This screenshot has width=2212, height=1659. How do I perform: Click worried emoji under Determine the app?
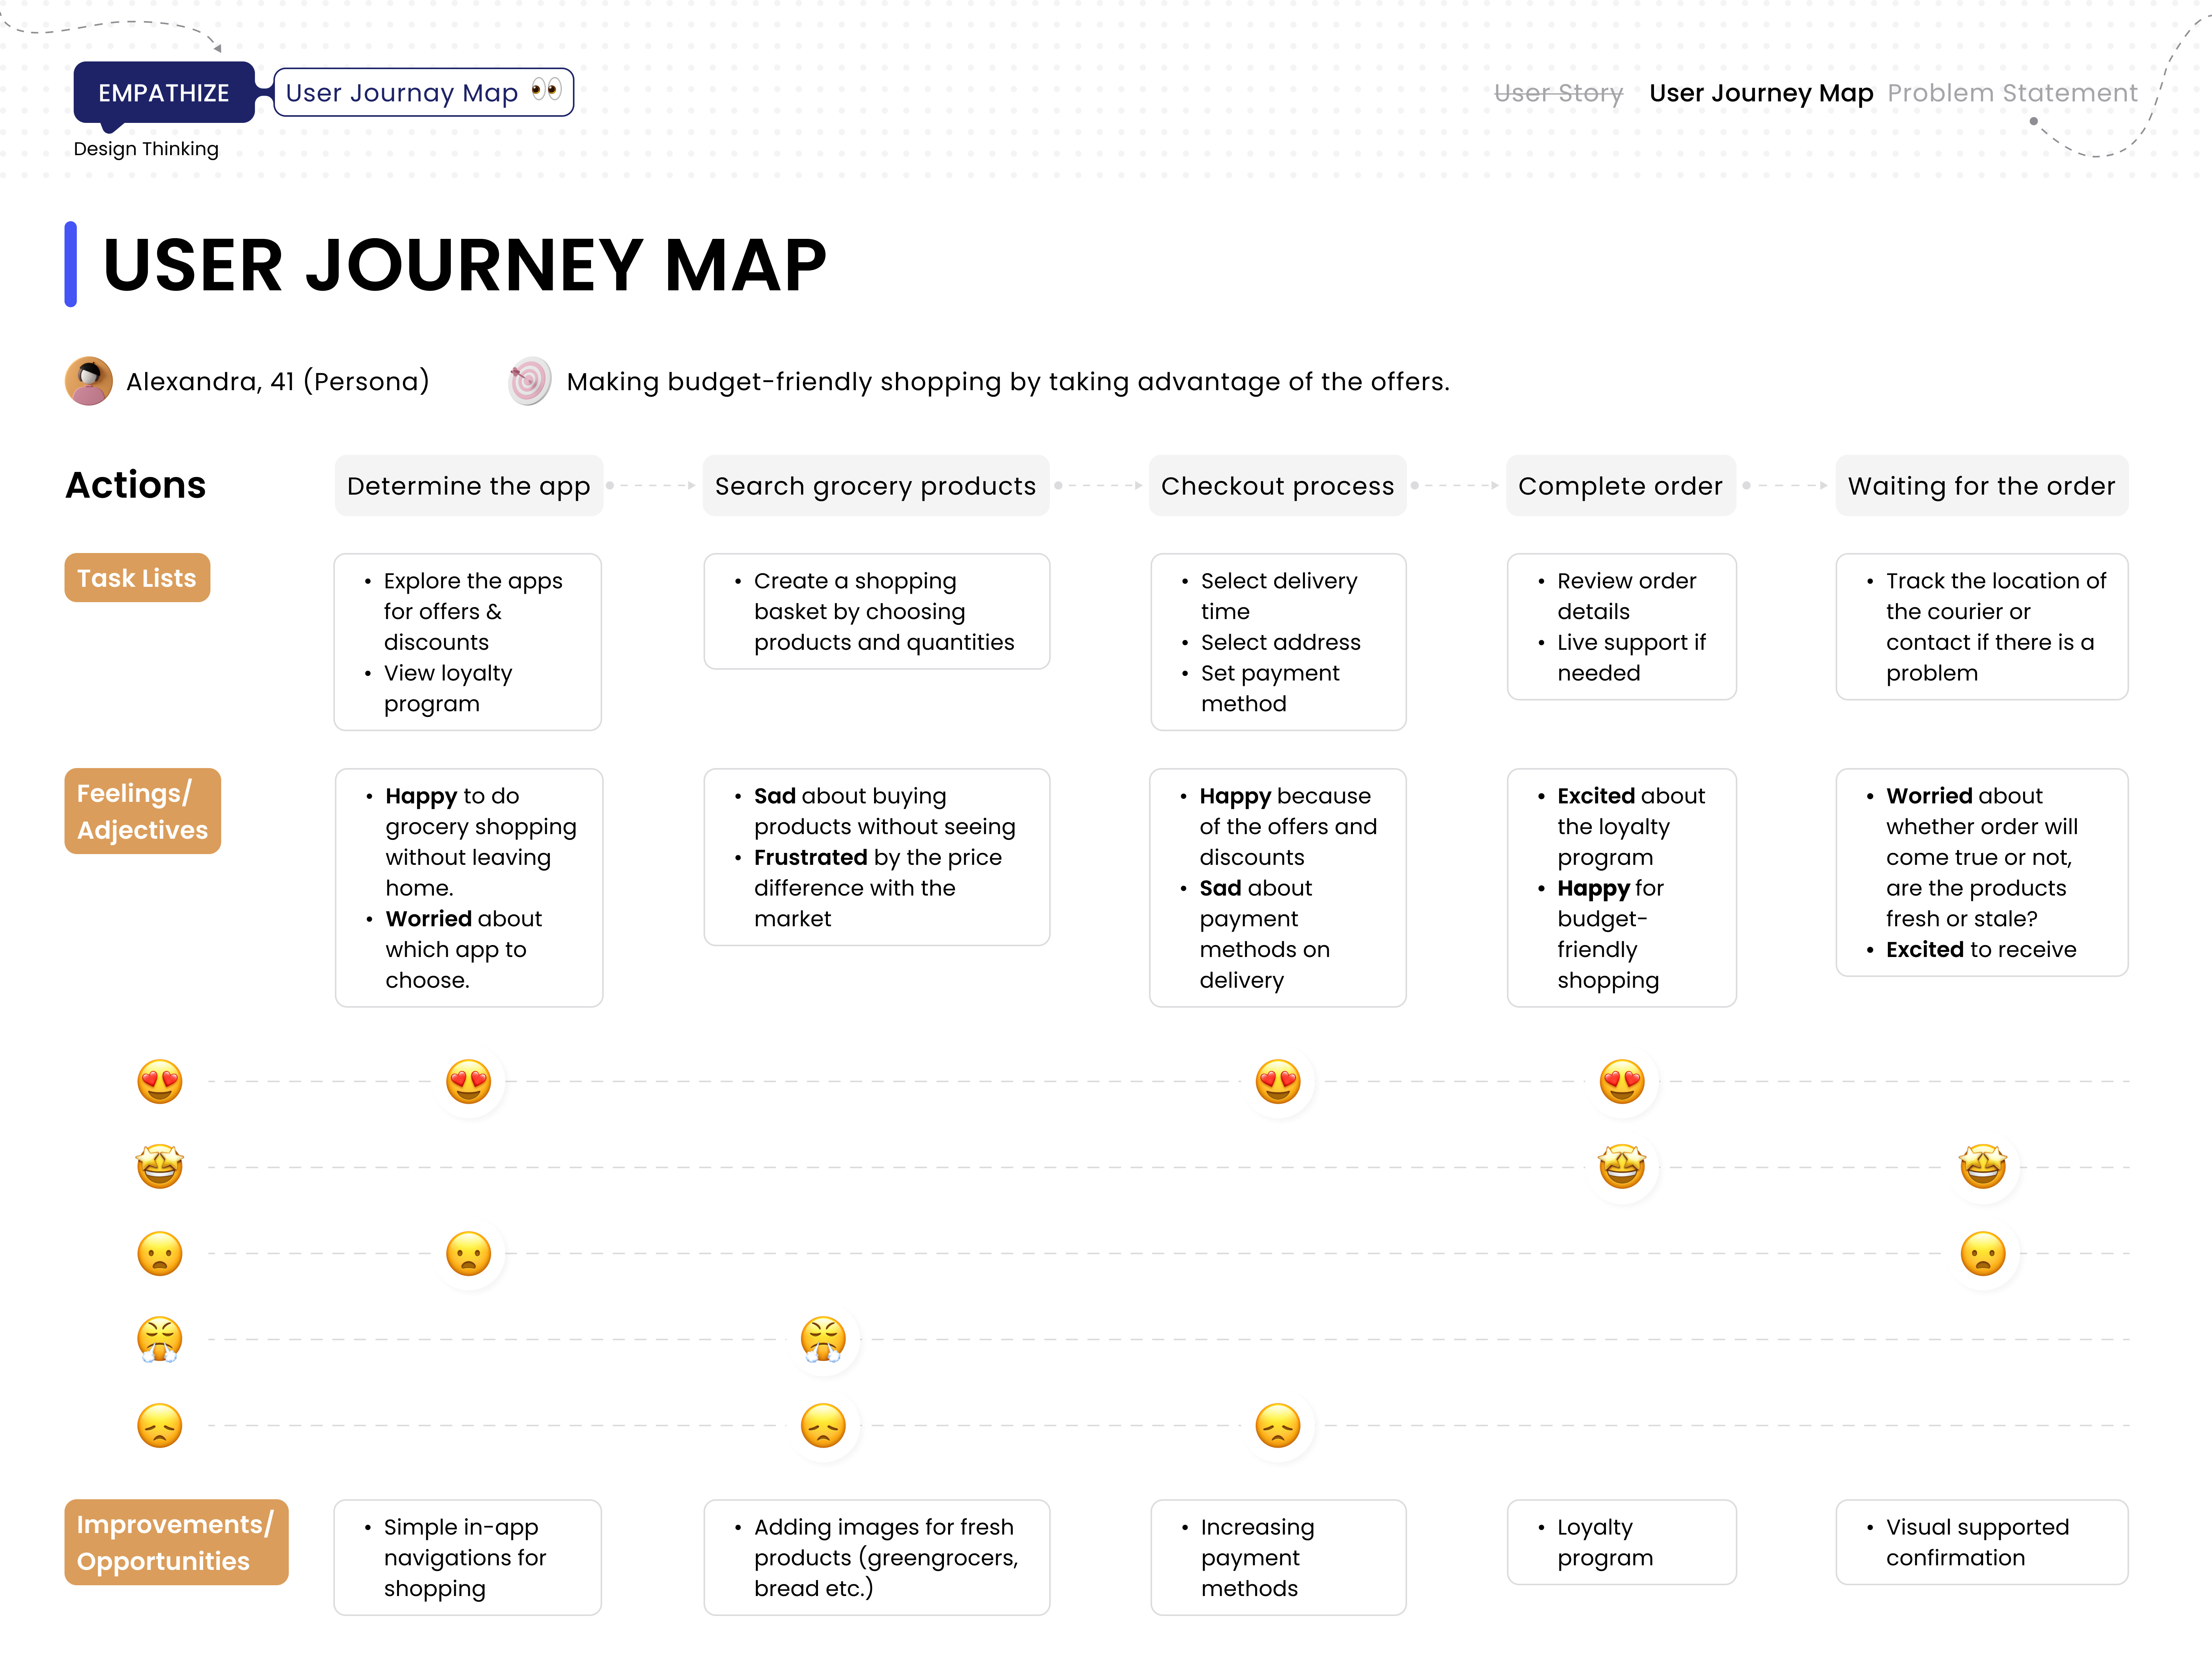tap(468, 1253)
